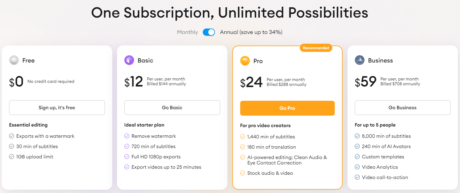Screen dimensions: 460x193
Task: Click the orange Go Pro button
Action: point(287,108)
